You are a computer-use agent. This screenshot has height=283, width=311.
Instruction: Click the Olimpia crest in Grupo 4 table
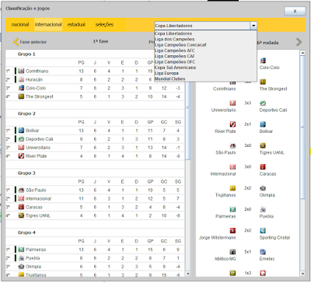coord(21,267)
